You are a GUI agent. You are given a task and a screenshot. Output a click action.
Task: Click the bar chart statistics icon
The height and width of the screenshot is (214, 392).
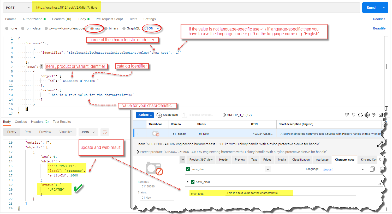coord(381,115)
